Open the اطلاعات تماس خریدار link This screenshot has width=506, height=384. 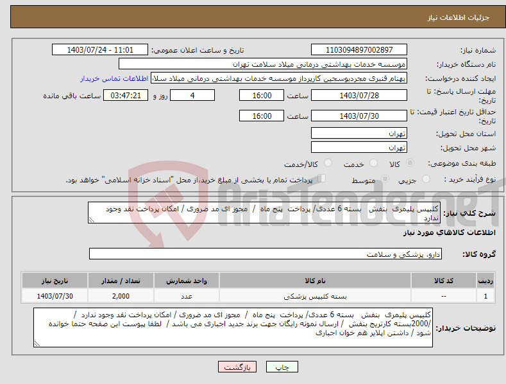pyautogui.click(x=114, y=78)
